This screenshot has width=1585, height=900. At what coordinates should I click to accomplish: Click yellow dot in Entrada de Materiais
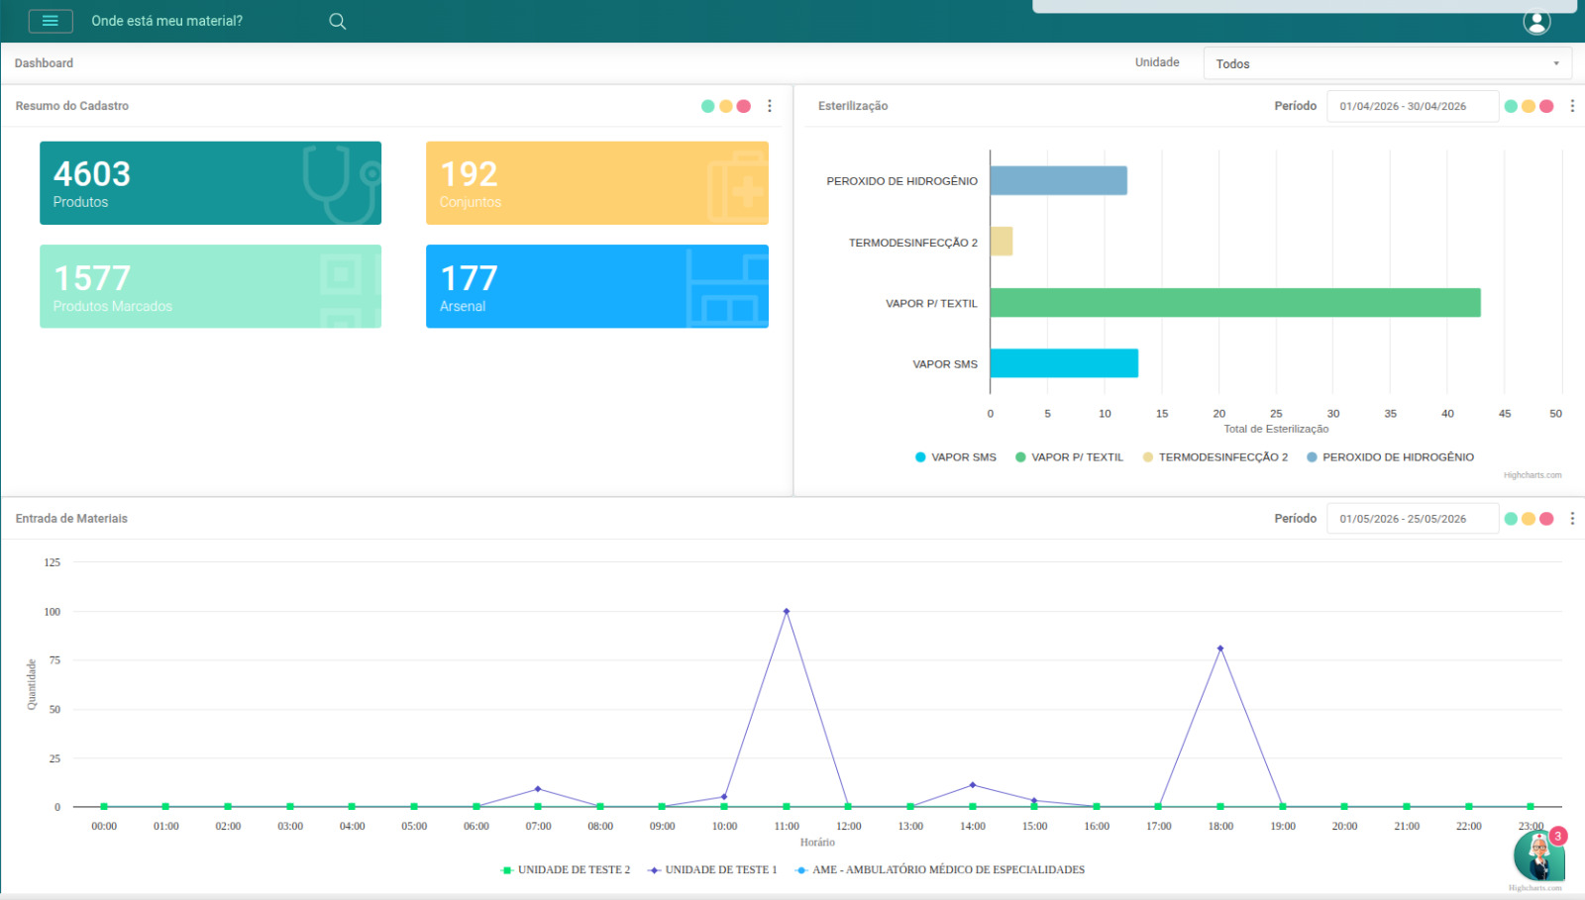(x=1529, y=519)
